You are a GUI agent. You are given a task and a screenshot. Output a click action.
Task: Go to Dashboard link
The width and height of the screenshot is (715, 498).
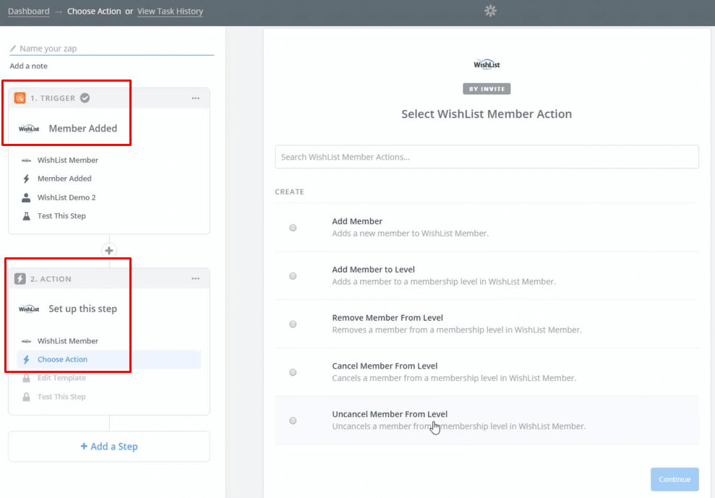(29, 12)
